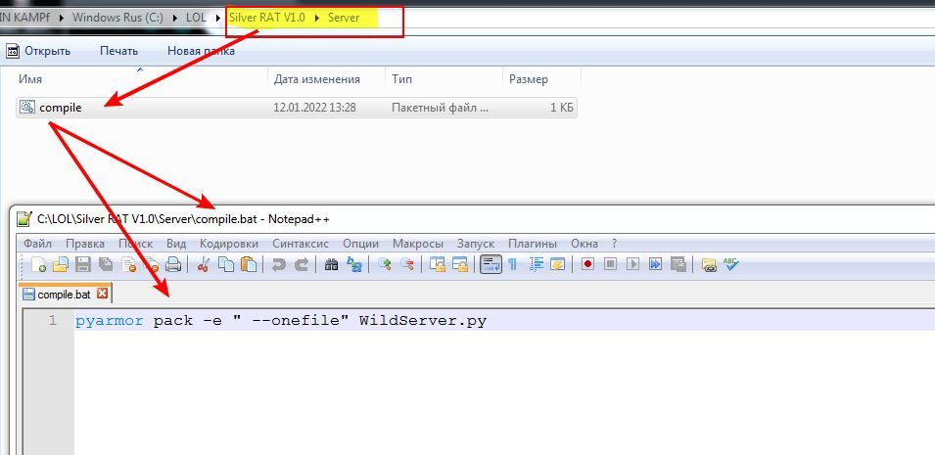Expand arrow after LOL breadcrumb

[218, 18]
